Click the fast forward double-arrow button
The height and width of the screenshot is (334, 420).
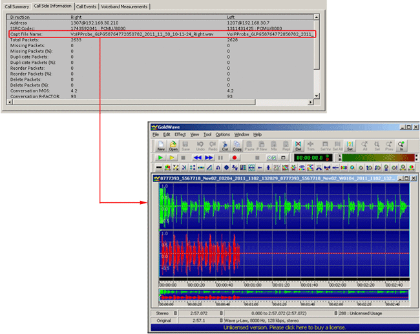pyautogui.click(x=209, y=158)
